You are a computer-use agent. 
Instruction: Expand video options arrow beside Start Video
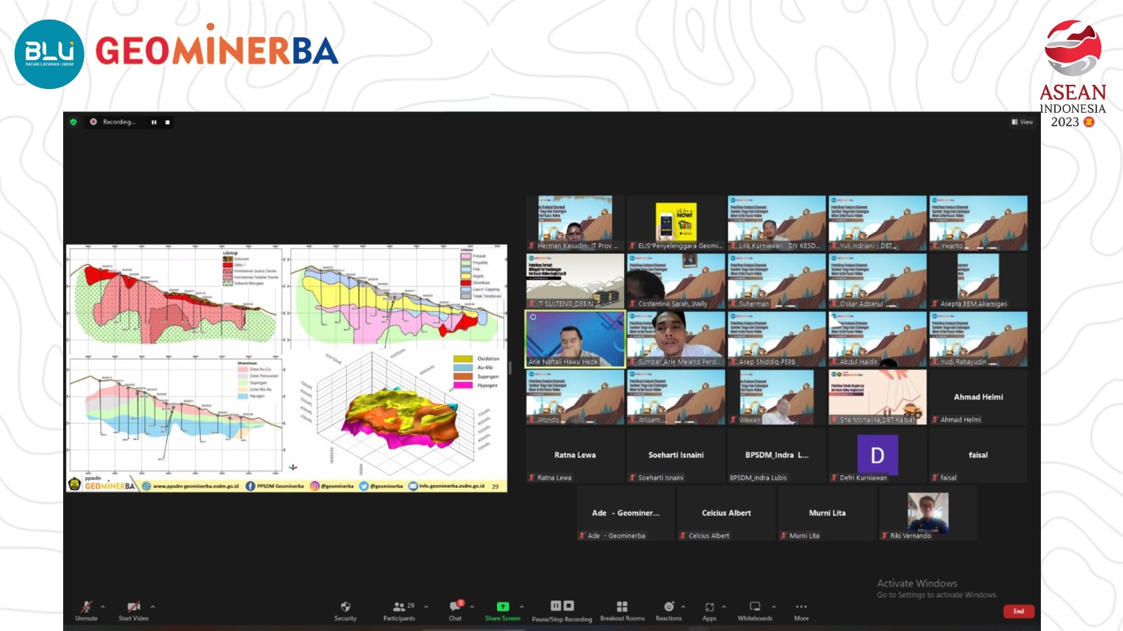point(152,606)
